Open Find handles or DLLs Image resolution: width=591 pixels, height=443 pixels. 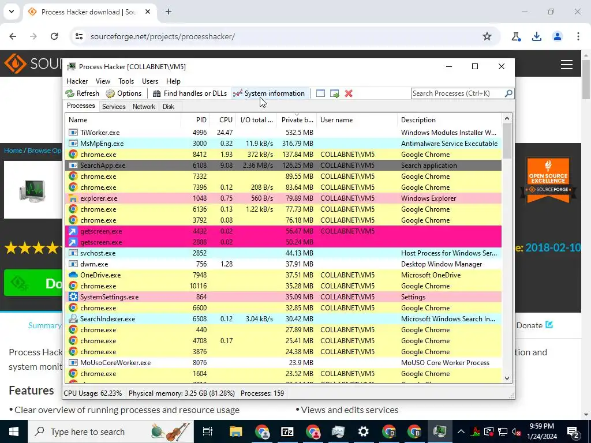(190, 93)
